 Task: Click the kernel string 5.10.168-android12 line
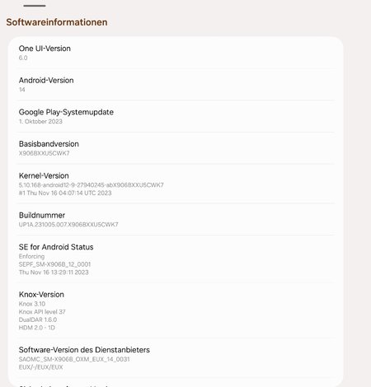pyautogui.click(x=91, y=185)
